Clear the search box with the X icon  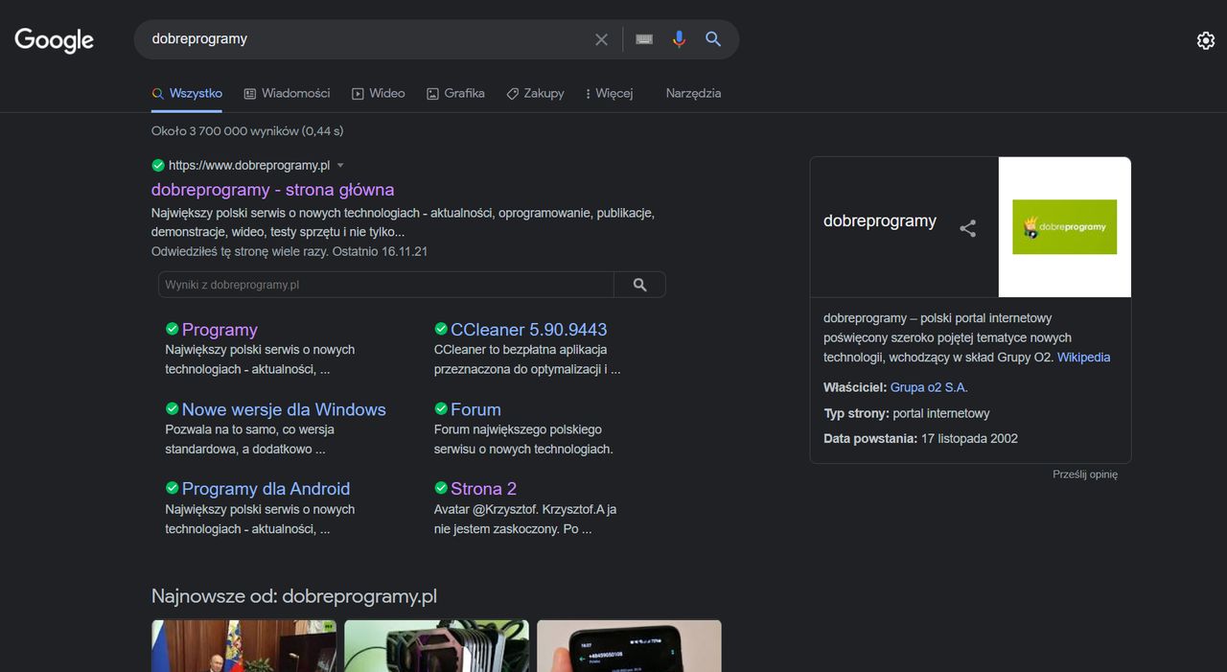(x=601, y=39)
